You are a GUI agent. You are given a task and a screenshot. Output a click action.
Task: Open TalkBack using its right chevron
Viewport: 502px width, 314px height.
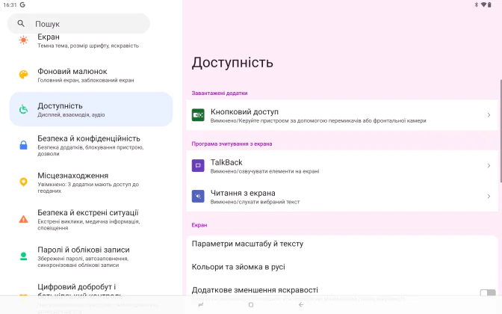click(489, 166)
